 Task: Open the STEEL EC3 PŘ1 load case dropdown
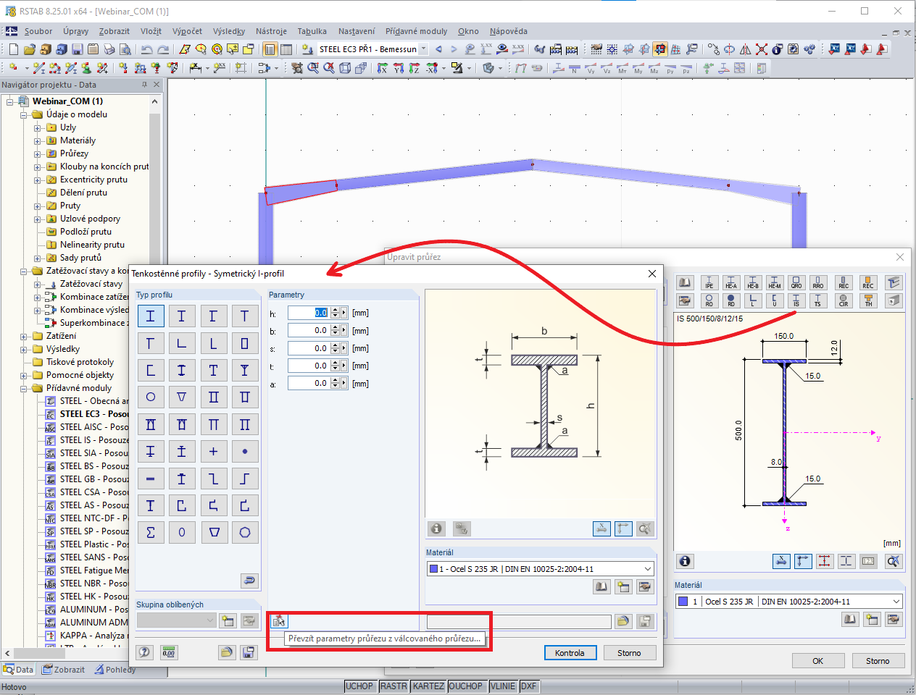(x=423, y=49)
